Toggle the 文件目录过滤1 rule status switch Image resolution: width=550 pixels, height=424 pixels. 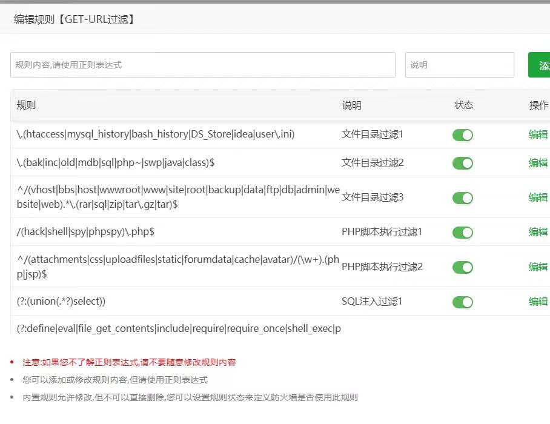click(462, 134)
